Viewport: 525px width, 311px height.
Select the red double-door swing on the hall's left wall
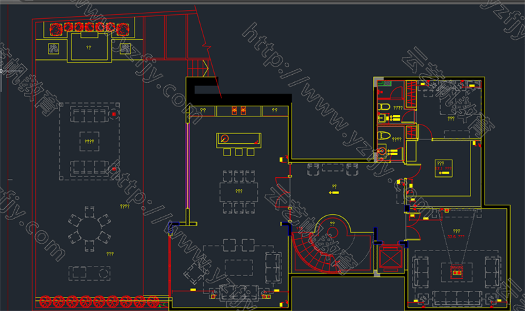282,192
